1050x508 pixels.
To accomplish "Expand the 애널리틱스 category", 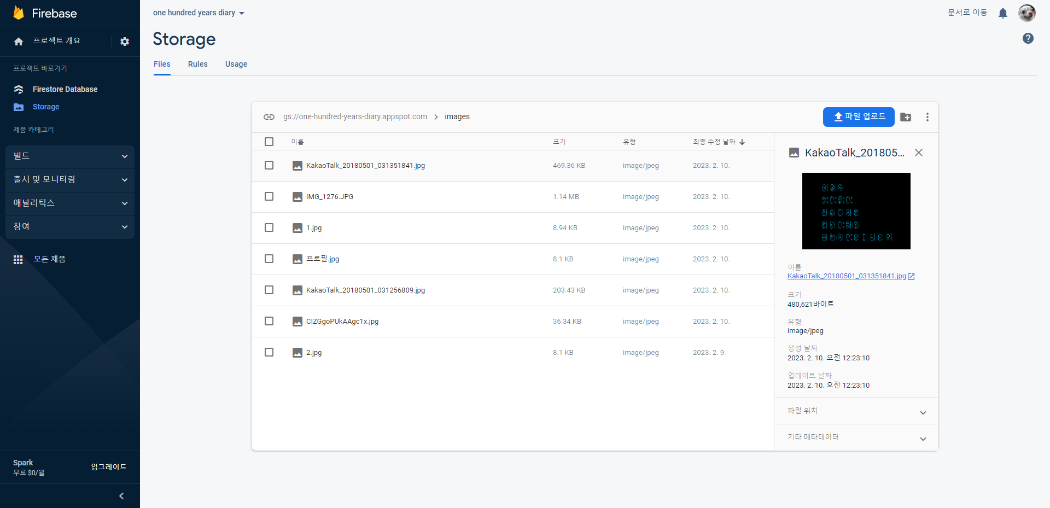I will 70,203.
